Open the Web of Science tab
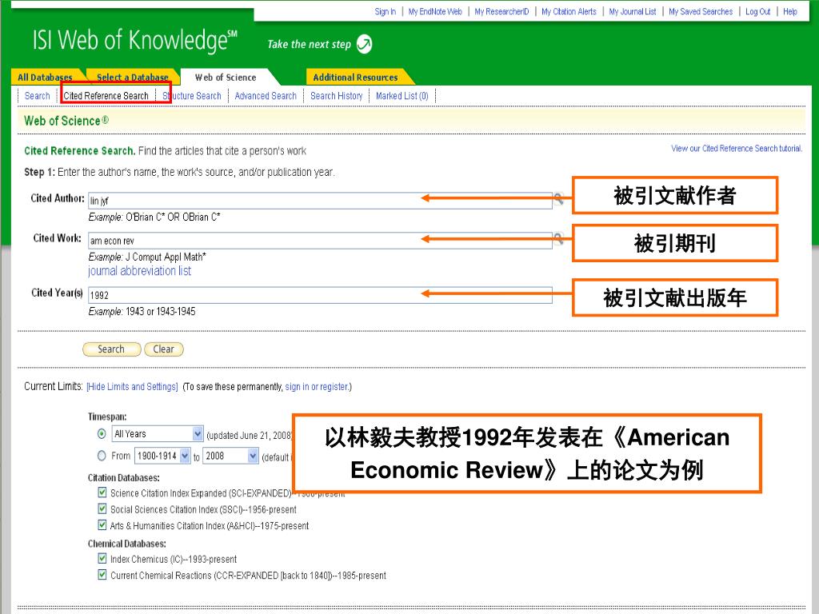Screen dimensions: 819x614 click(226, 78)
